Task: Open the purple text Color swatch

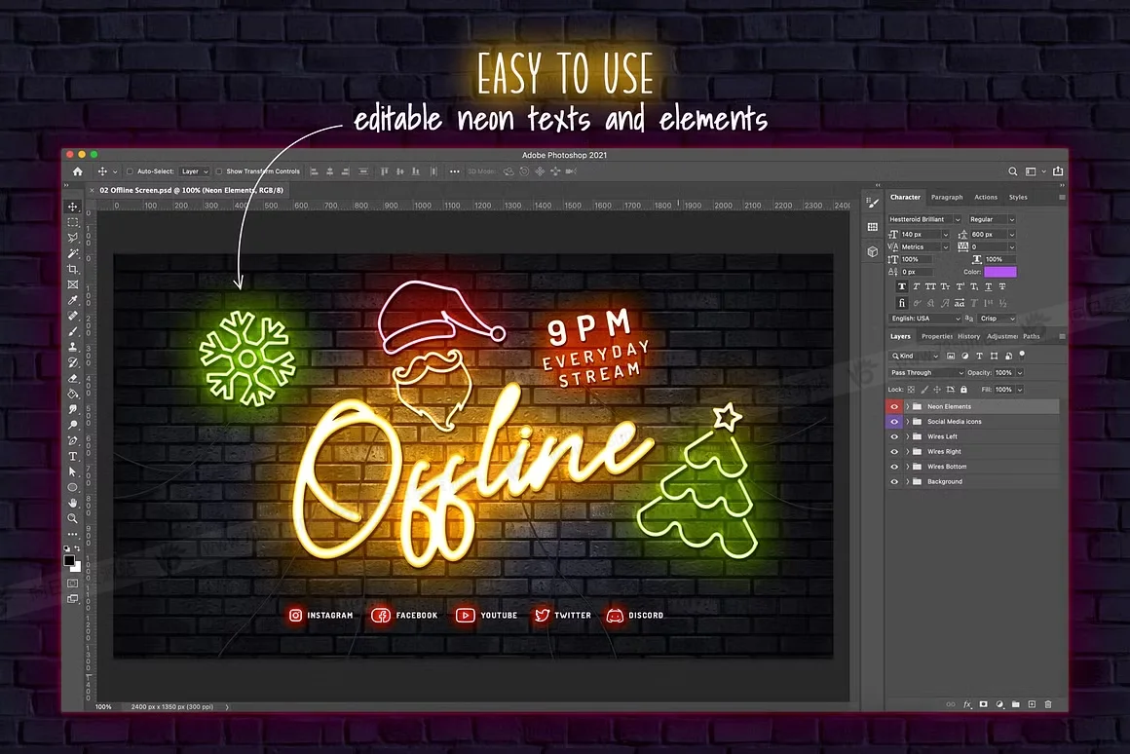Action: click(999, 272)
